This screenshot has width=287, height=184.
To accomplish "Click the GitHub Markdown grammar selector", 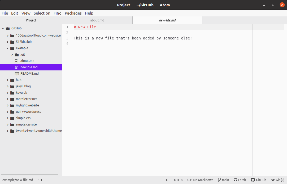I will tap(200, 180).
